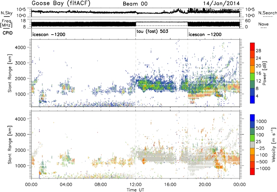Click the 'Time UT' axis label
This screenshot has width=277, height=192.
click(x=135, y=190)
